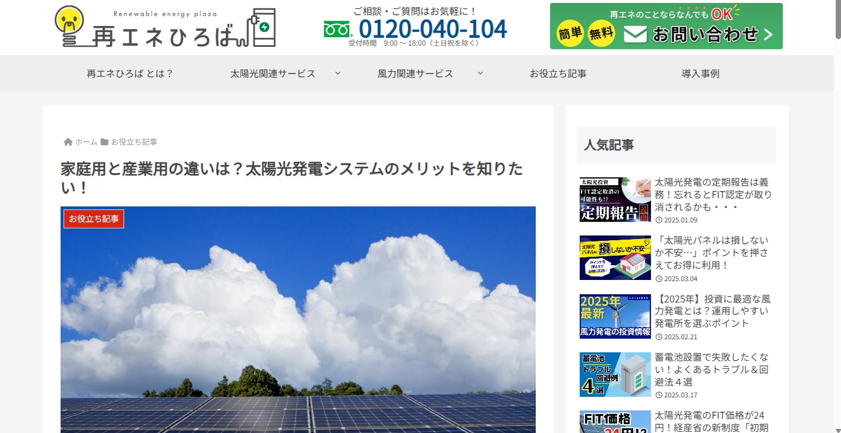The width and height of the screenshot is (841, 433).
Task: Open article 【2025年】投資に最適な風力発電とは
Action: 713,311
